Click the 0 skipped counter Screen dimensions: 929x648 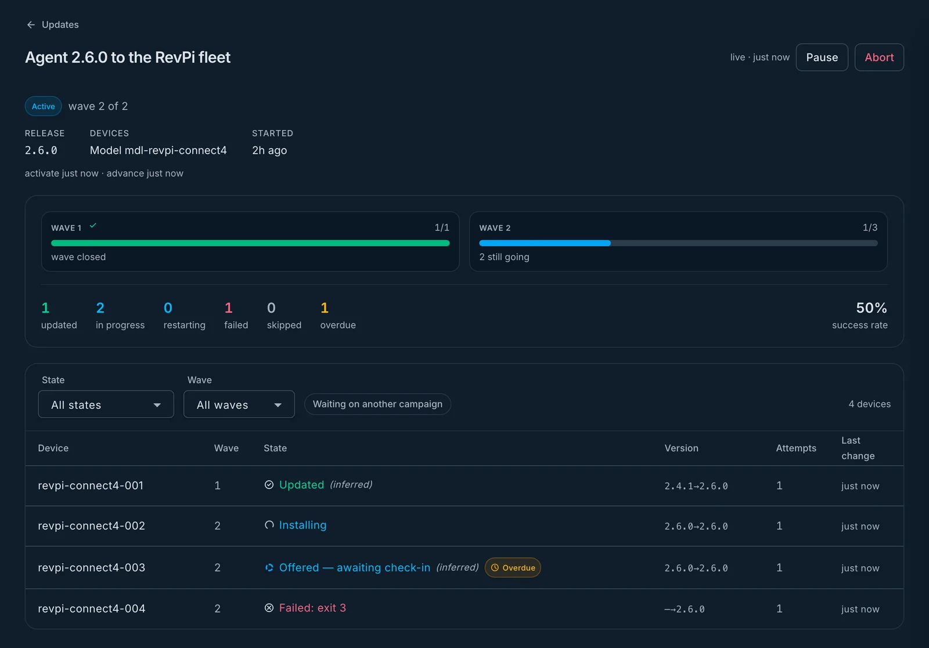pos(284,316)
